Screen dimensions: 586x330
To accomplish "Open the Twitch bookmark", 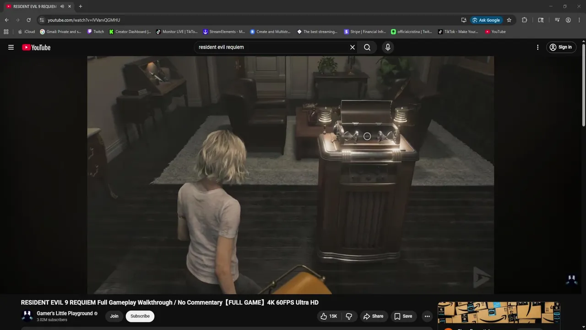I will pyautogui.click(x=96, y=32).
